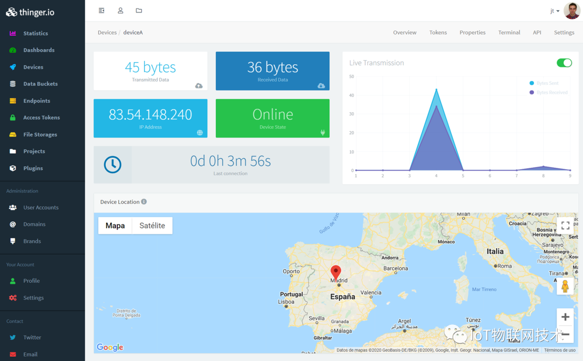Screen dimensions: 583x361
Task: Open the Properties tab
Action: pos(472,32)
